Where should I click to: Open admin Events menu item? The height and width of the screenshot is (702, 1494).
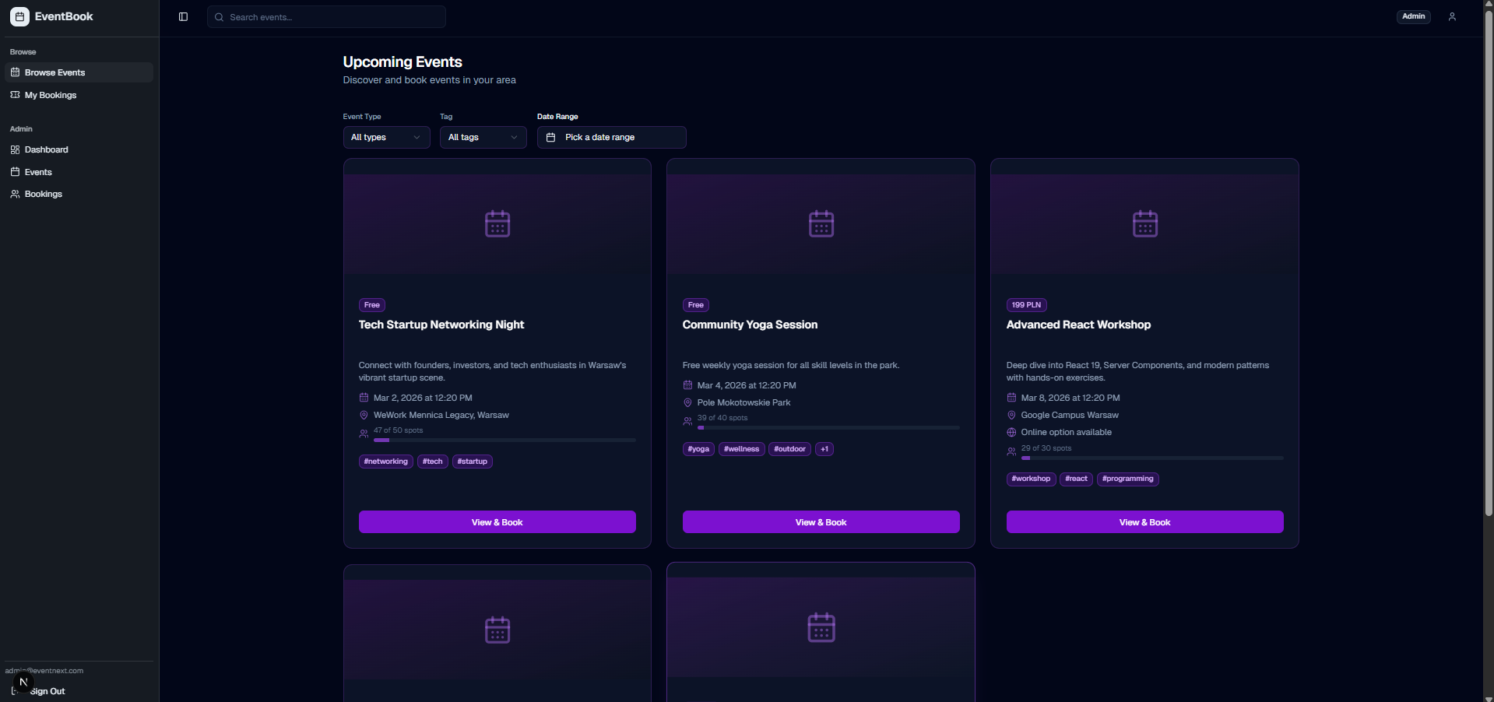[x=38, y=173]
